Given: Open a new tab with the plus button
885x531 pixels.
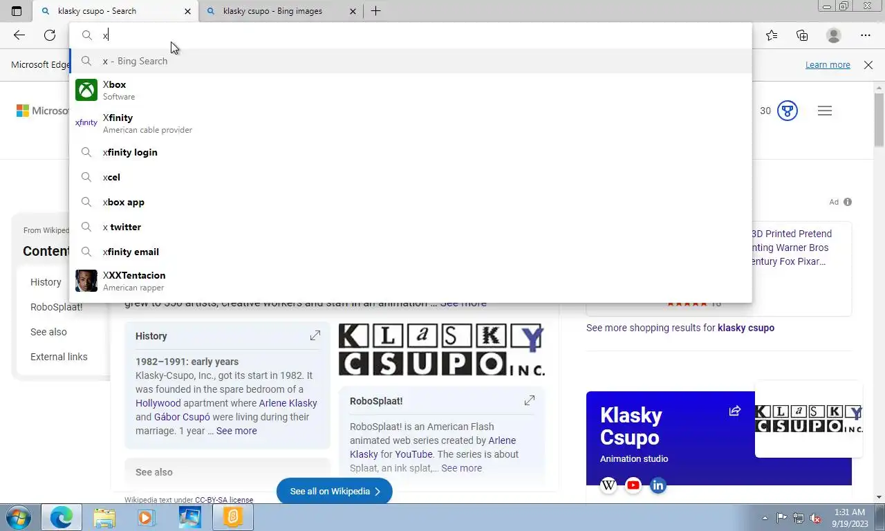Looking at the screenshot, I should (375, 11).
